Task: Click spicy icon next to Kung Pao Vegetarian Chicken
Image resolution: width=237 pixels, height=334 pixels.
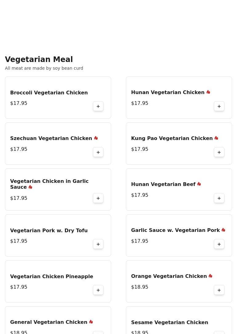Action: click(216, 138)
